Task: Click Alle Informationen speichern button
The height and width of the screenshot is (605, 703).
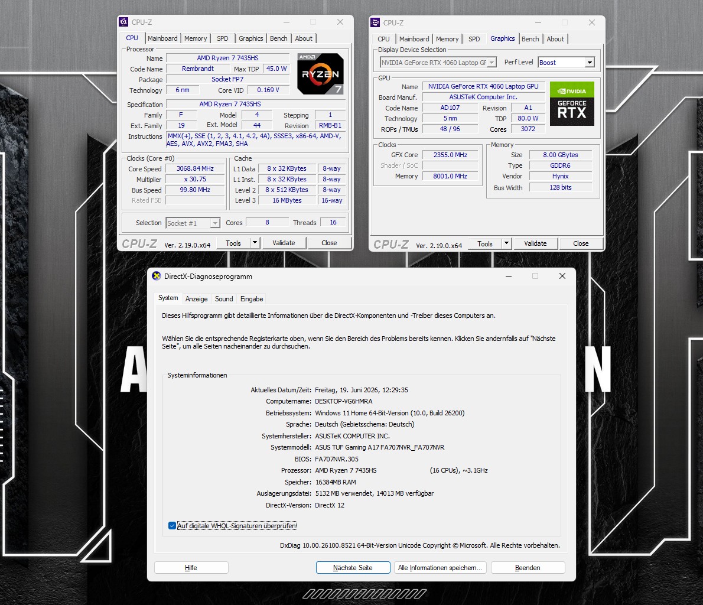Action: coord(440,567)
